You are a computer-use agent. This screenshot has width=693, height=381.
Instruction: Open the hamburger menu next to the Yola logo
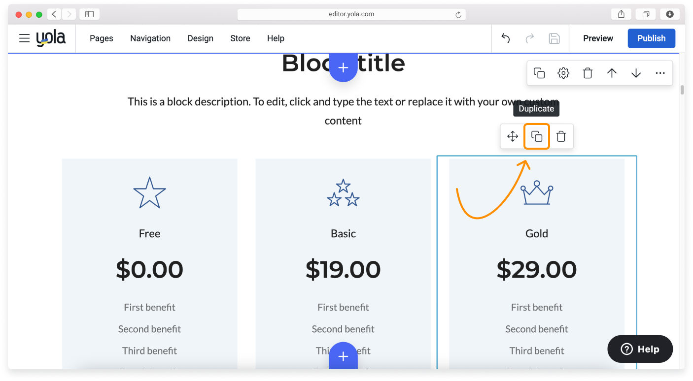[24, 38]
